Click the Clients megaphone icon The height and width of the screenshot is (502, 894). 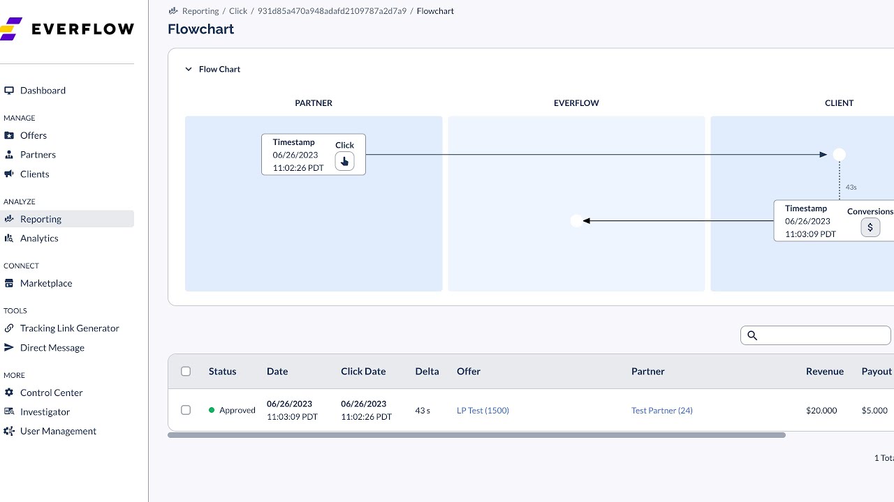tap(9, 174)
